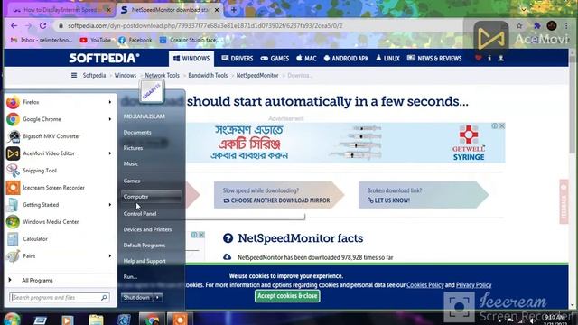This screenshot has width=578, height=325.
Task: Open the Snipping Tool
Action: click(59, 171)
